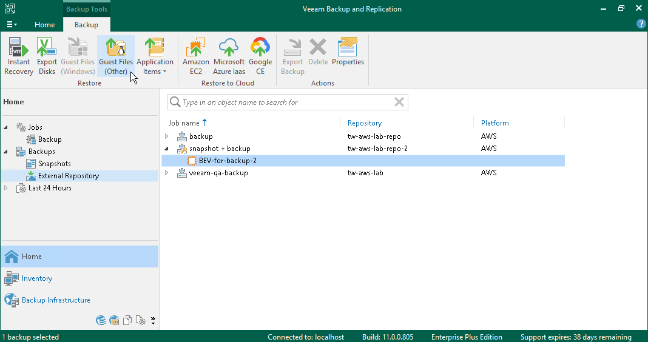This screenshot has height=342, width=648.
Task: Click the Snapshots tree icon
Action: click(31, 164)
